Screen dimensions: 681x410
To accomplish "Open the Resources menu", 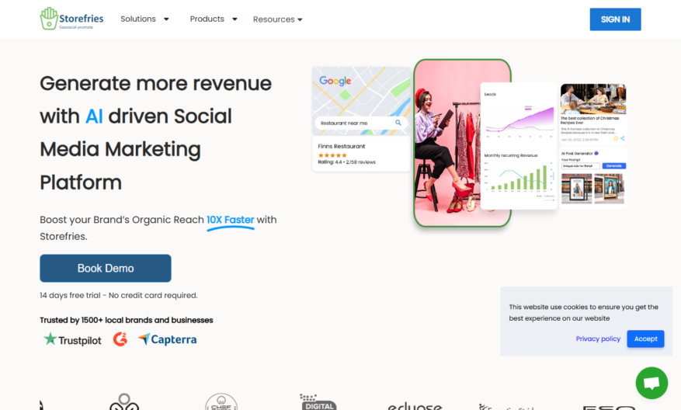I will click(277, 19).
